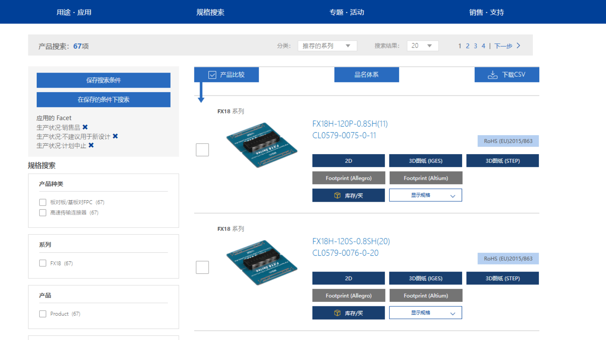The image size is (606, 340).
Task: Click the 产品比较 compare checkmark icon
Action: click(212, 74)
